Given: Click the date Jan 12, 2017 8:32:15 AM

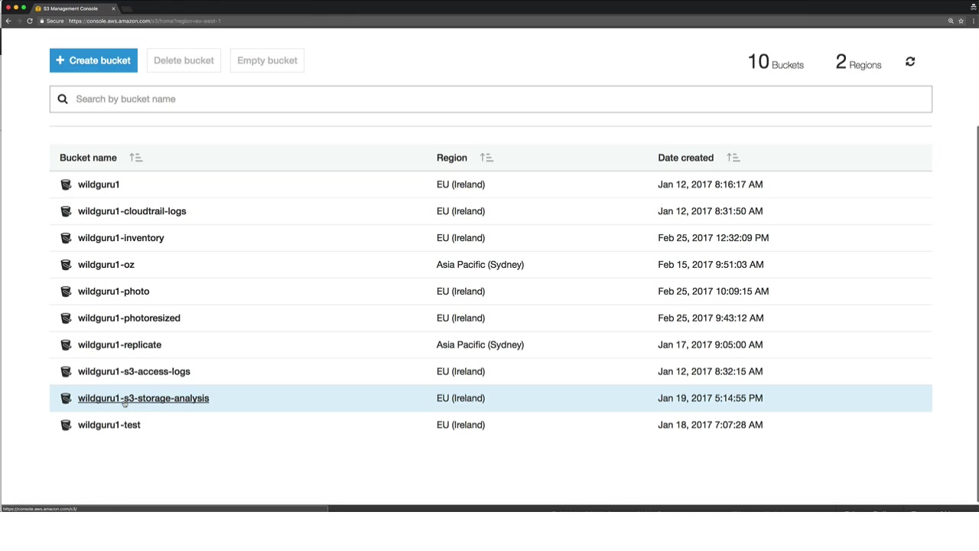Looking at the screenshot, I should 710,372.
